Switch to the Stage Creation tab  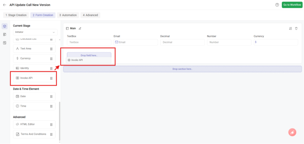point(16,15)
